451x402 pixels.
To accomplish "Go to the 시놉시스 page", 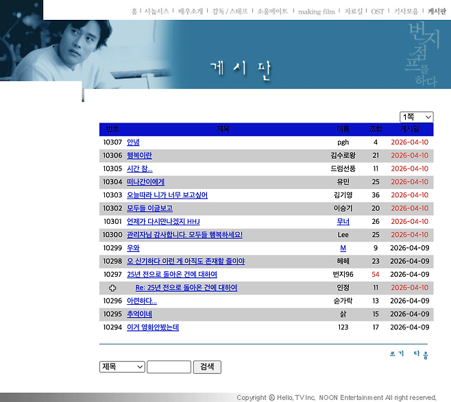I will pyautogui.click(x=156, y=12).
